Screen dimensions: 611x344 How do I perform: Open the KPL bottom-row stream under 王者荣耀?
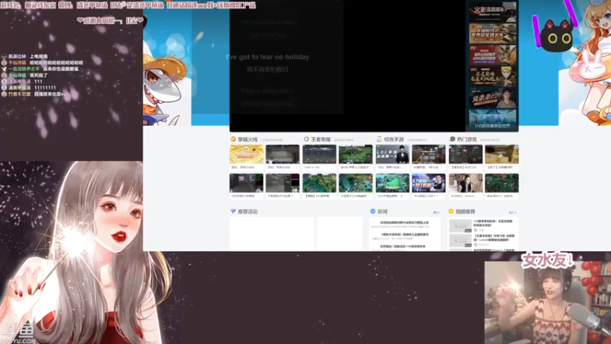(319, 183)
